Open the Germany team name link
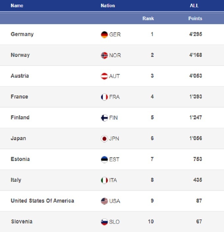Viewport: 224px width, 232px height. (22, 34)
